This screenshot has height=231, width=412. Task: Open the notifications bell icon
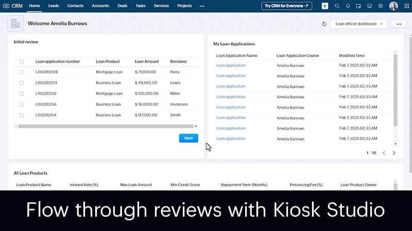(x=348, y=6)
